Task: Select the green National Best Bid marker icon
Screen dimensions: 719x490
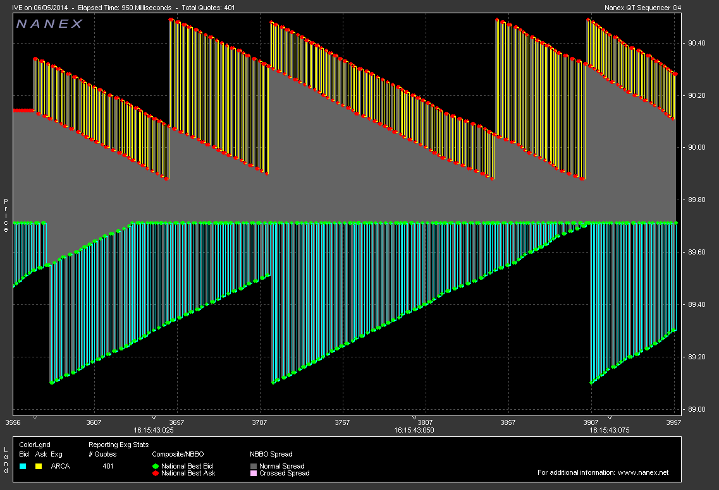Action: pos(156,466)
